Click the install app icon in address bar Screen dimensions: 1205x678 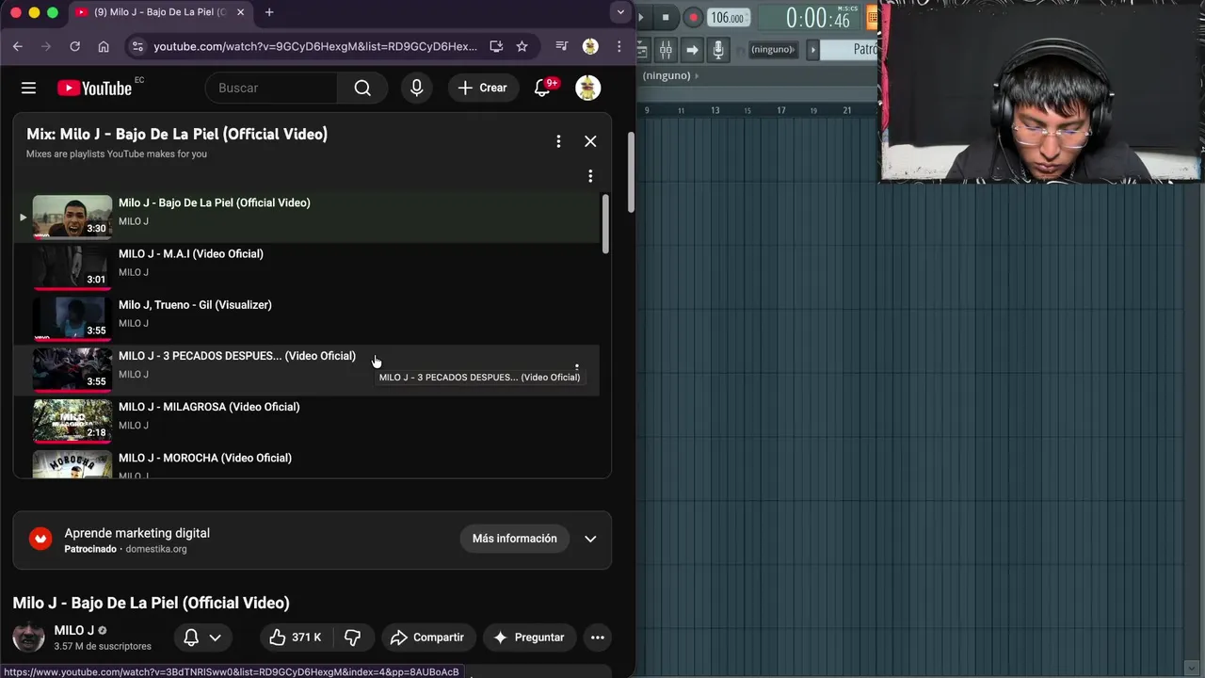[x=496, y=46]
